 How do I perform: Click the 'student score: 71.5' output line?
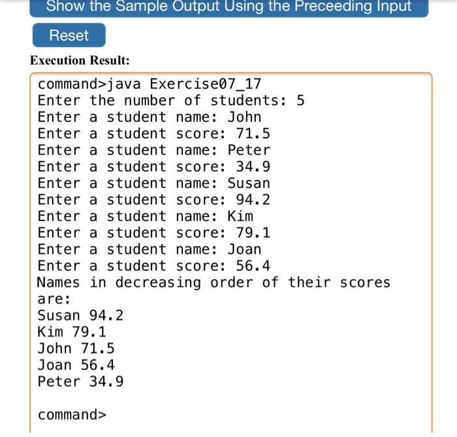154,134
